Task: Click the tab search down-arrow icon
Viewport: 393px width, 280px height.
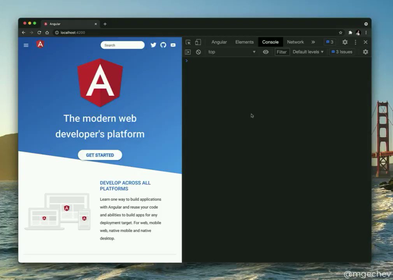Action: pos(366,24)
